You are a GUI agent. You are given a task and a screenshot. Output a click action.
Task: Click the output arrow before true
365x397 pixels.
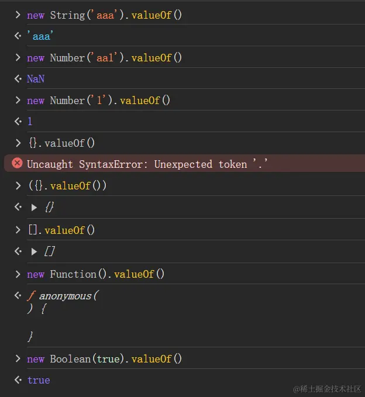point(18,380)
